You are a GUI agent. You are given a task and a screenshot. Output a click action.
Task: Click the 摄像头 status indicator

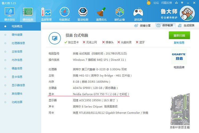tap(108, 42)
